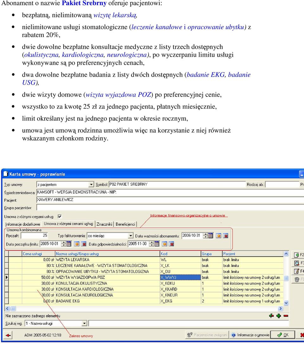This screenshot has height=344, width=304.
Task: Expand the Typ umowy dropdown
Action: pyautogui.click(x=91, y=185)
